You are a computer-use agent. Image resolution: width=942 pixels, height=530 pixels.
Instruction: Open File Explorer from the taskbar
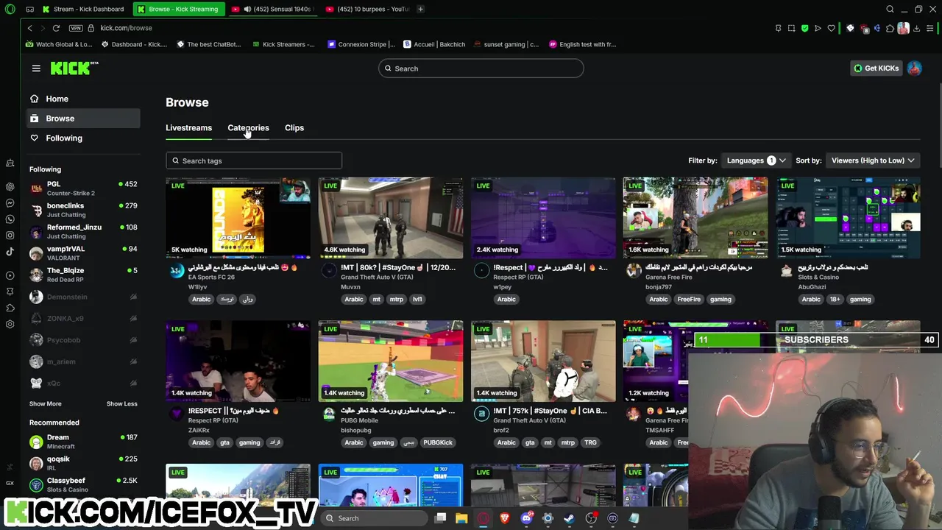[461, 518]
